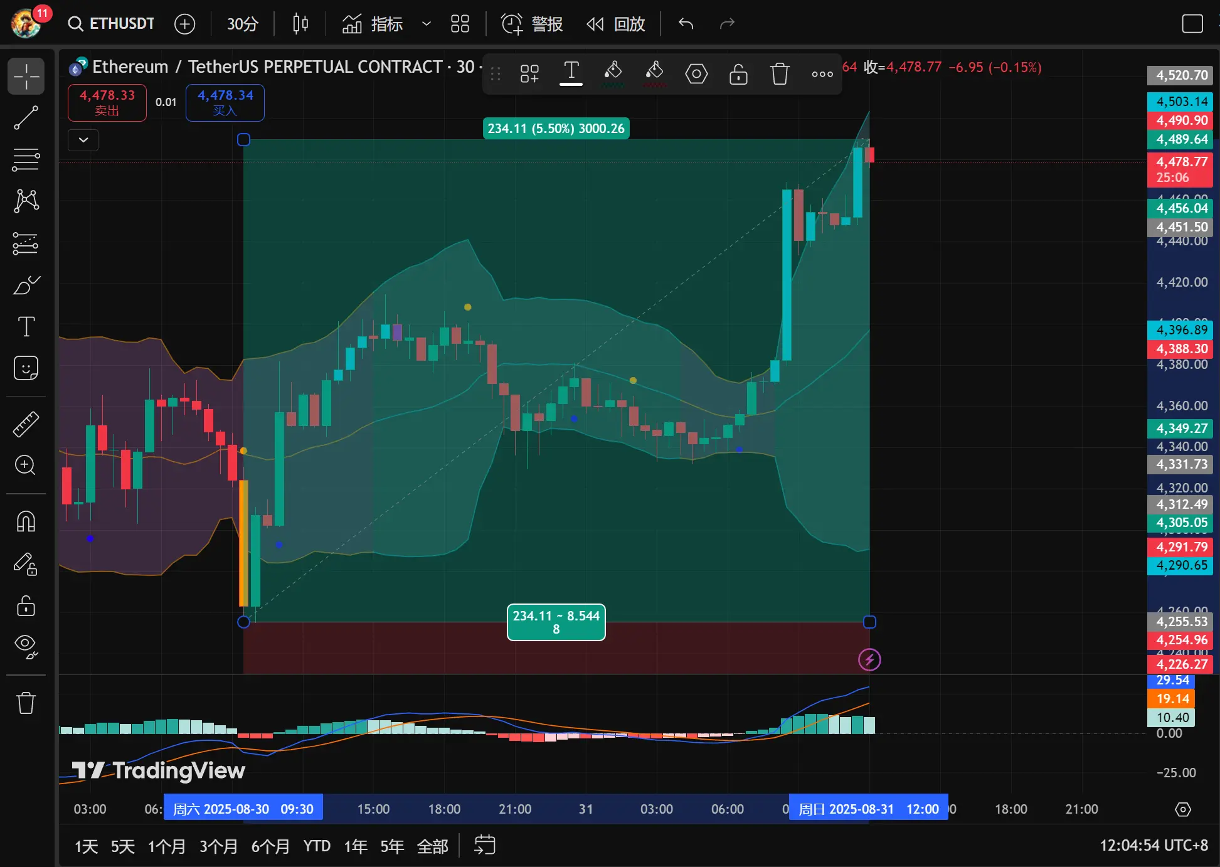The image size is (1220, 867).
Task: Select the 1年 date range
Action: click(x=355, y=846)
